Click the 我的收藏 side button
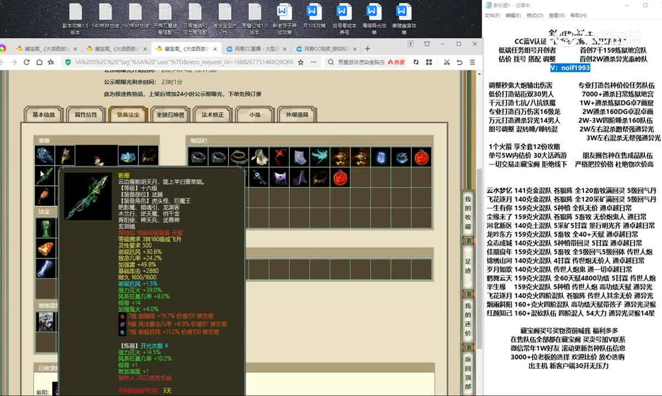662x396 pixels. coord(468,212)
